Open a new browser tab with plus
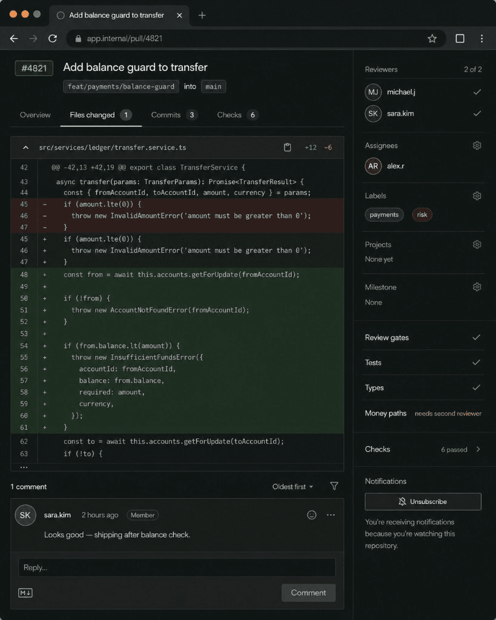This screenshot has height=620, width=496. pyautogui.click(x=202, y=15)
